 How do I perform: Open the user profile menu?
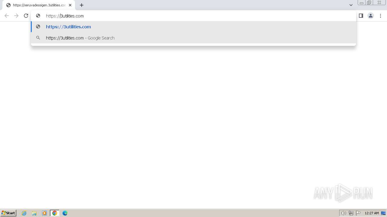[x=371, y=16]
